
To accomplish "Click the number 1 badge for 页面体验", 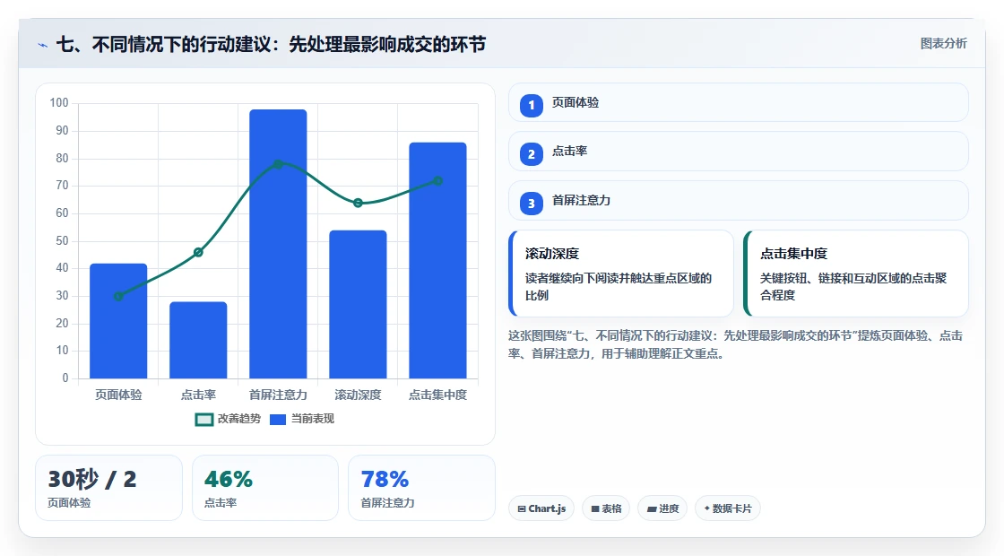I will coord(531,105).
